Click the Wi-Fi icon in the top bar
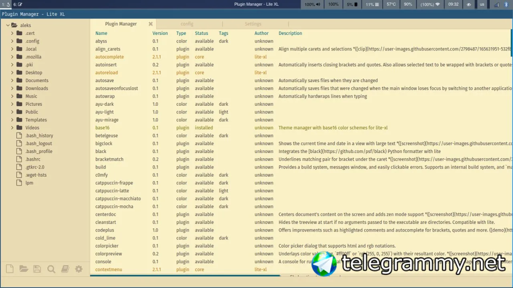Screen dimensions: 513x288 click(x=438, y=4)
